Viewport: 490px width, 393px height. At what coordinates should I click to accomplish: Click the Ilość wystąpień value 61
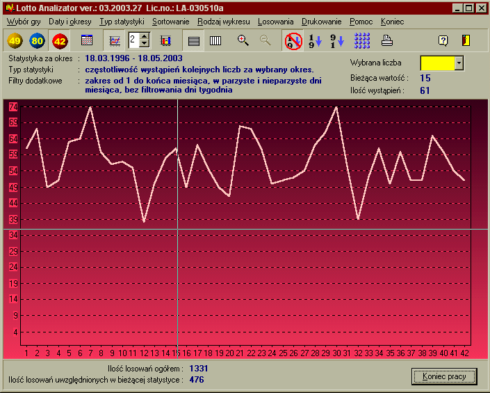coord(425,90)
